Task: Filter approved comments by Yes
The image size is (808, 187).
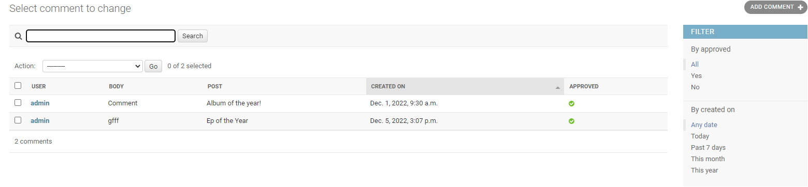Action: (696, 76)
